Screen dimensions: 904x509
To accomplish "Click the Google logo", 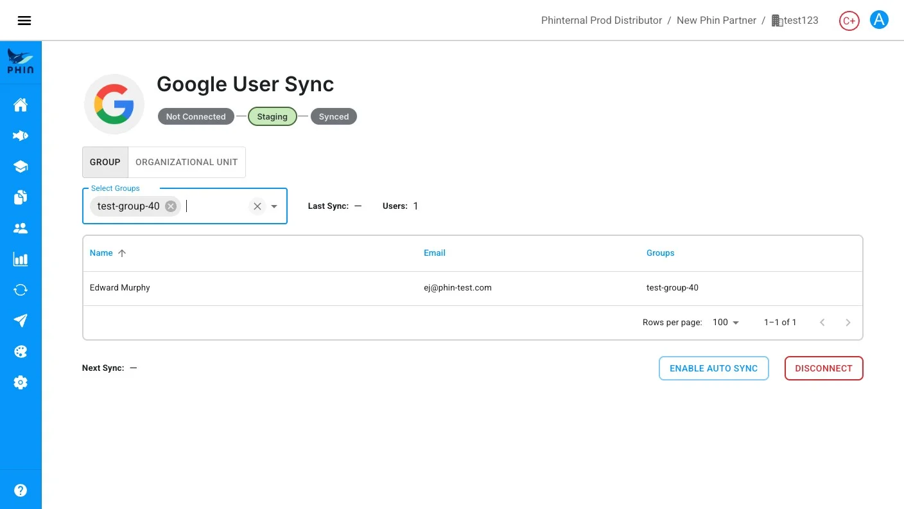I will (114, 104).
